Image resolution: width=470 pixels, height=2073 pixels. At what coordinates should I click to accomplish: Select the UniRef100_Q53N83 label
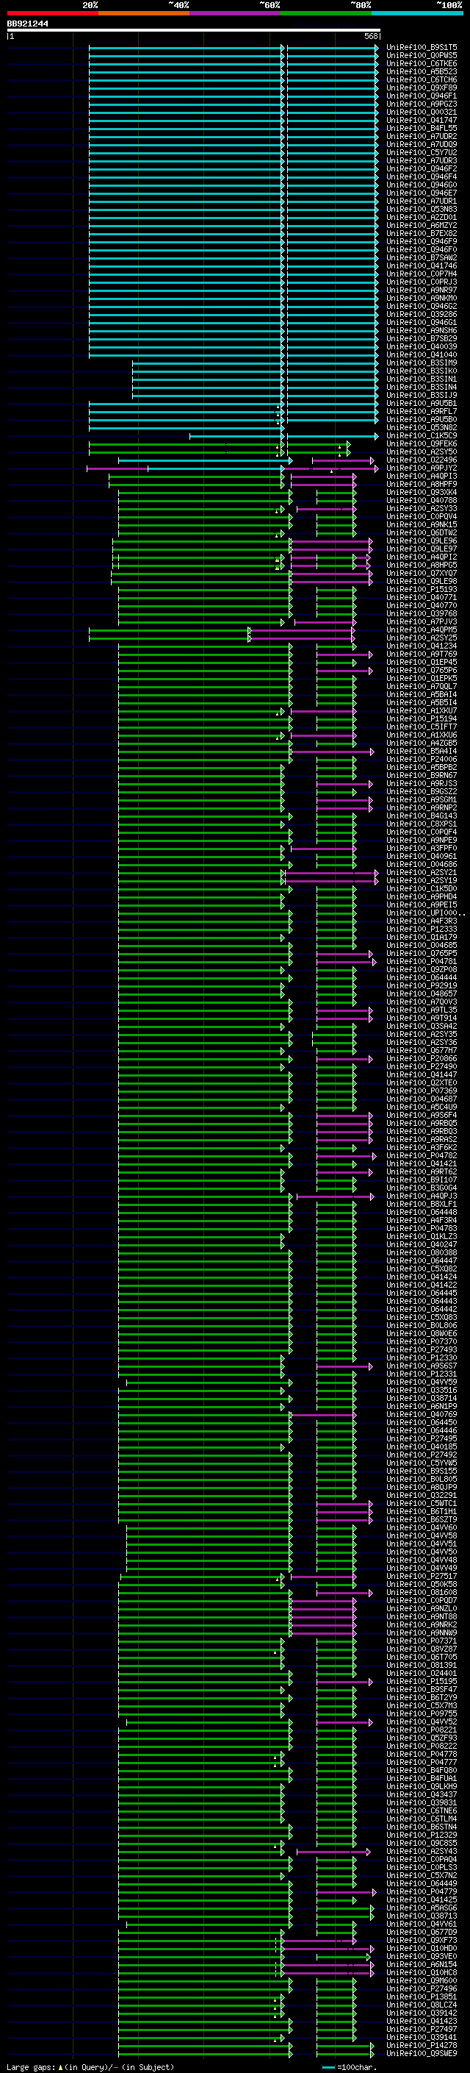click(422, 210)
